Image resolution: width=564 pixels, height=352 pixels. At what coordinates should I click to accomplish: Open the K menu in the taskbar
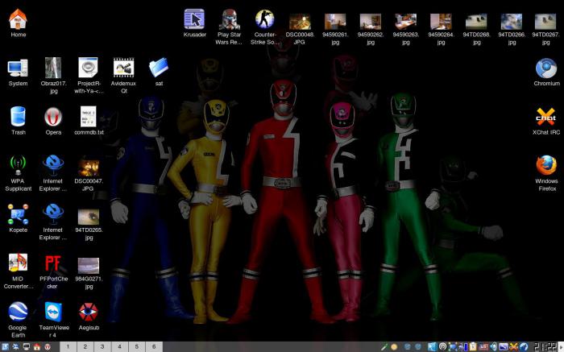point(5,347)
